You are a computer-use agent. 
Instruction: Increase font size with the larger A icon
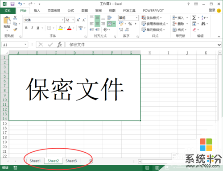[x=78, y=20]
